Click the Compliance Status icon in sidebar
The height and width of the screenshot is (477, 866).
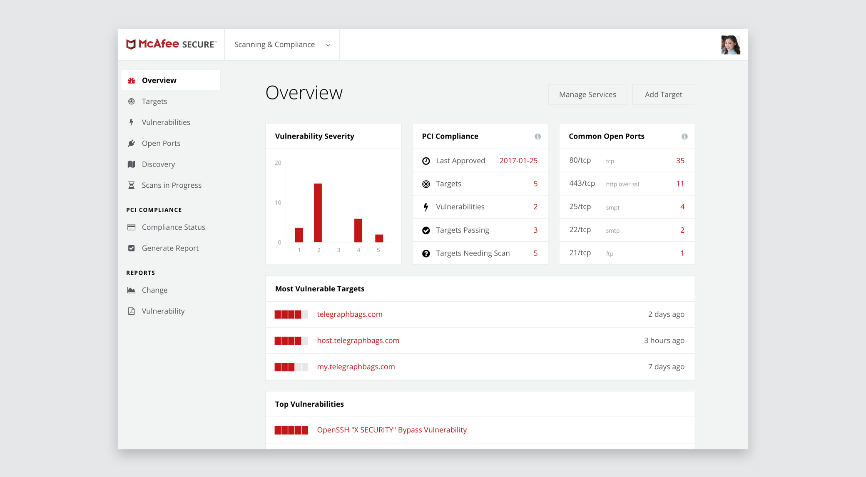coord(132,227)
